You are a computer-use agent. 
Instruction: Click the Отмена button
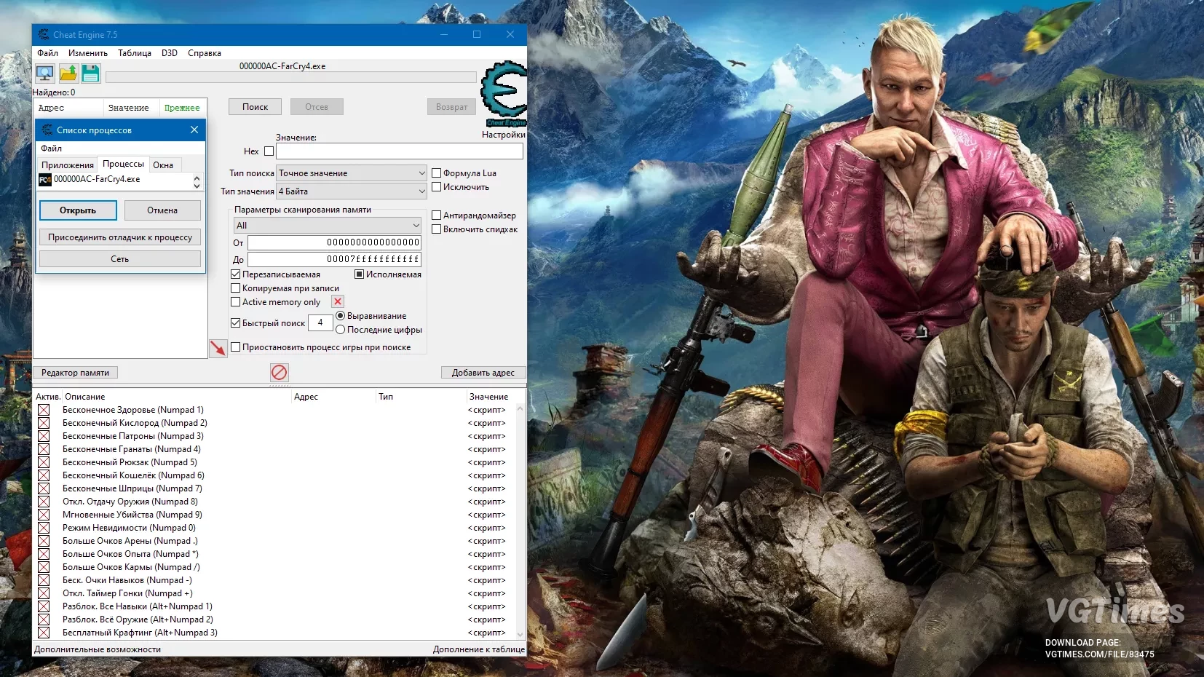pos(162,210)
